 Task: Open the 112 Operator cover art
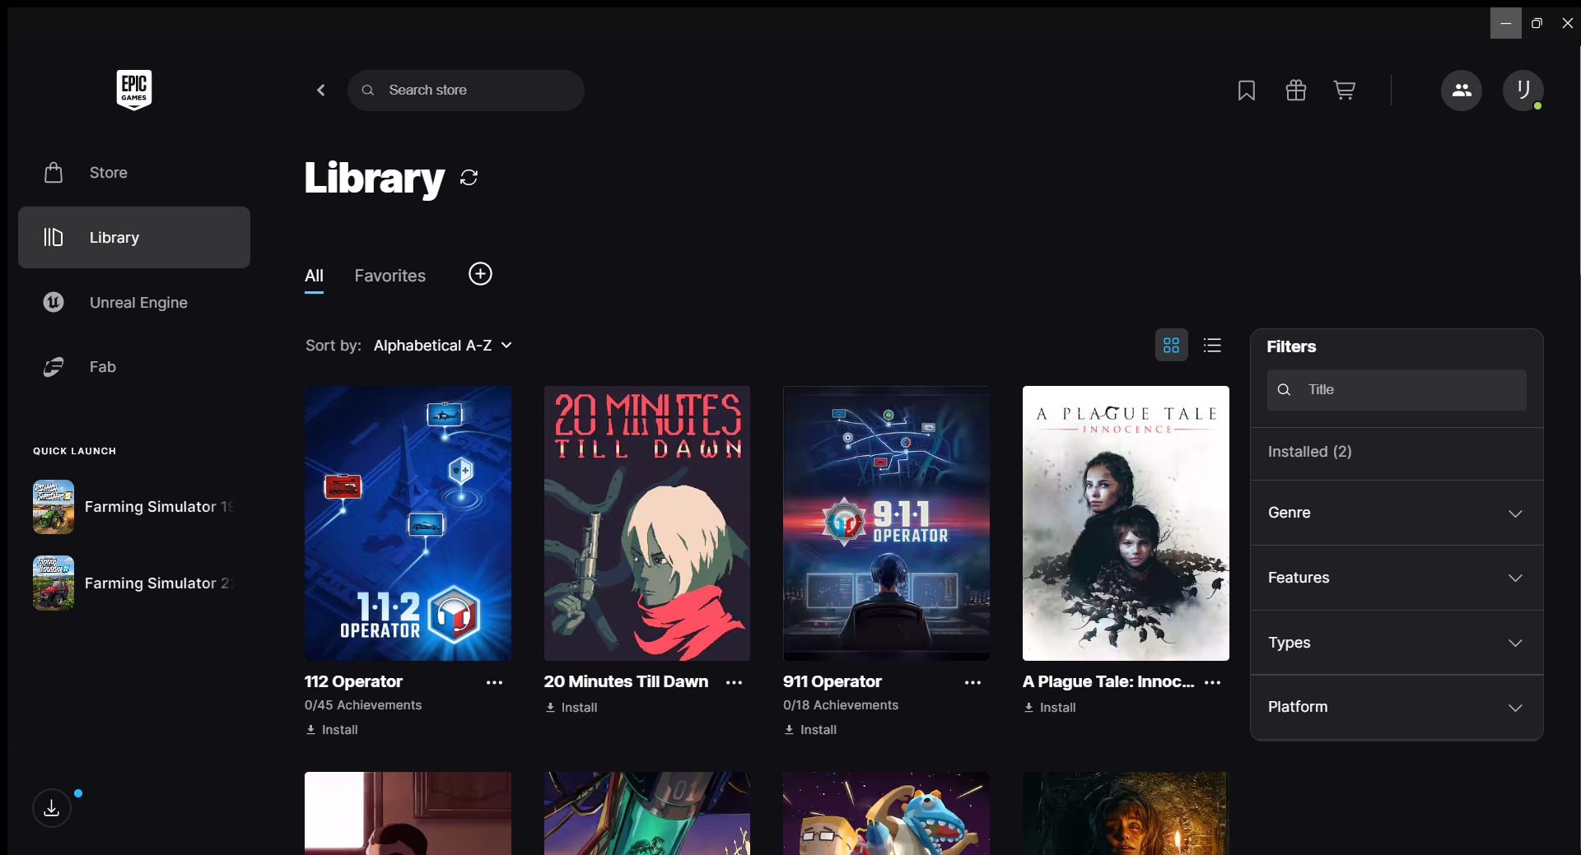pos(408,523)
